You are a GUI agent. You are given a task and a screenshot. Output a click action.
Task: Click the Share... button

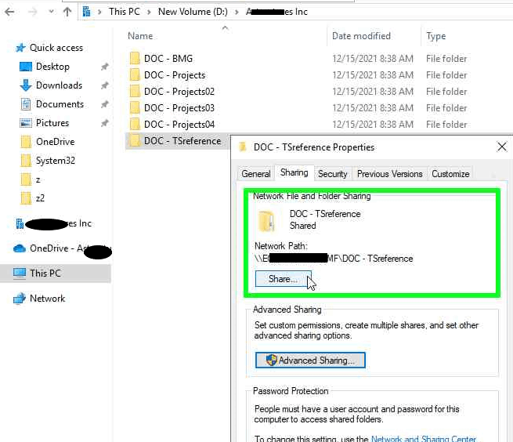(283, 279)
